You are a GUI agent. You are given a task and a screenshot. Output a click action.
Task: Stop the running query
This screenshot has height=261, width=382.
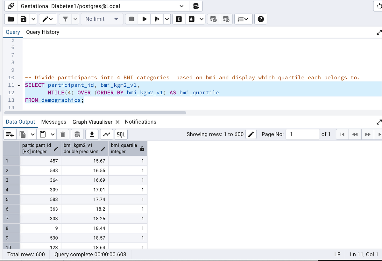click(x=131, y=19)
